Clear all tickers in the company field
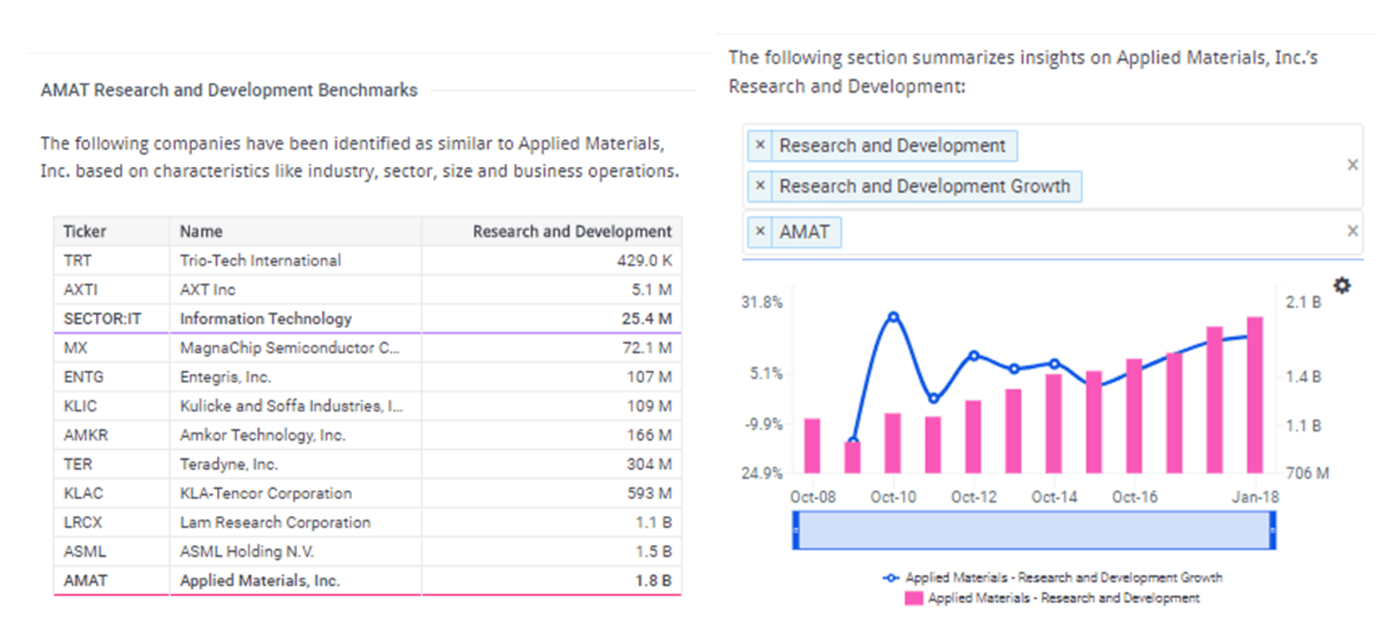The image size is (1395, 626). (x=1352, y=231)
